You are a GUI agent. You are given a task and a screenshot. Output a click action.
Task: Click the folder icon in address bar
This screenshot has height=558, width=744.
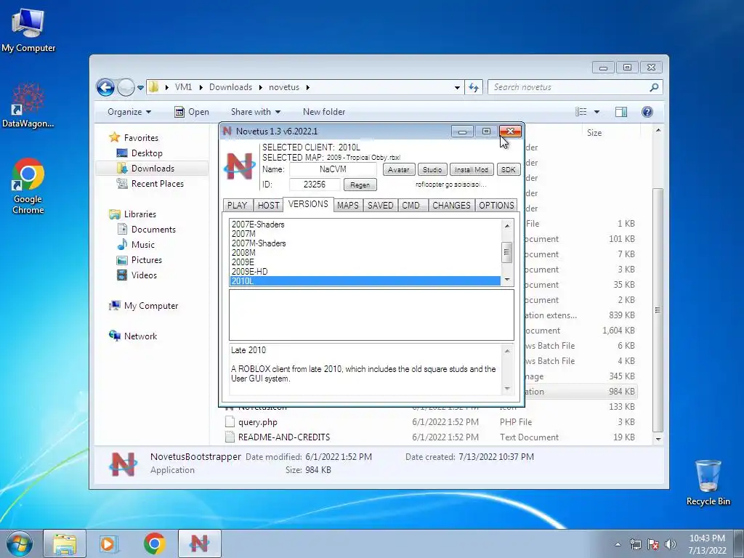point(154,87)
